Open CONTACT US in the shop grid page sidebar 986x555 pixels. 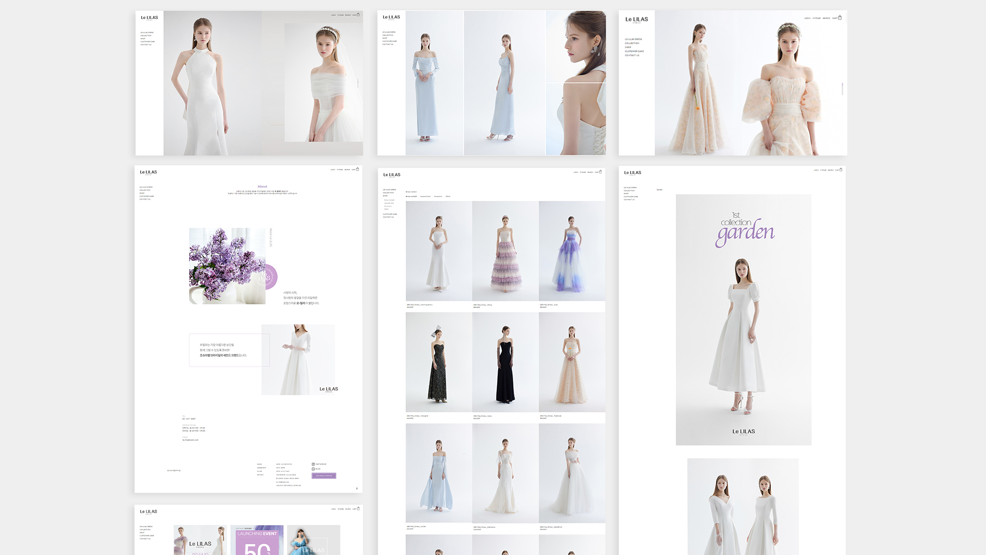[x=388, y=217]
